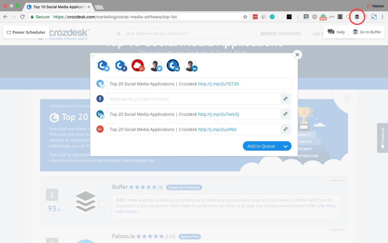Click the Facebook network icon beside empty post

pyautogui.click(x=100, y=99)
